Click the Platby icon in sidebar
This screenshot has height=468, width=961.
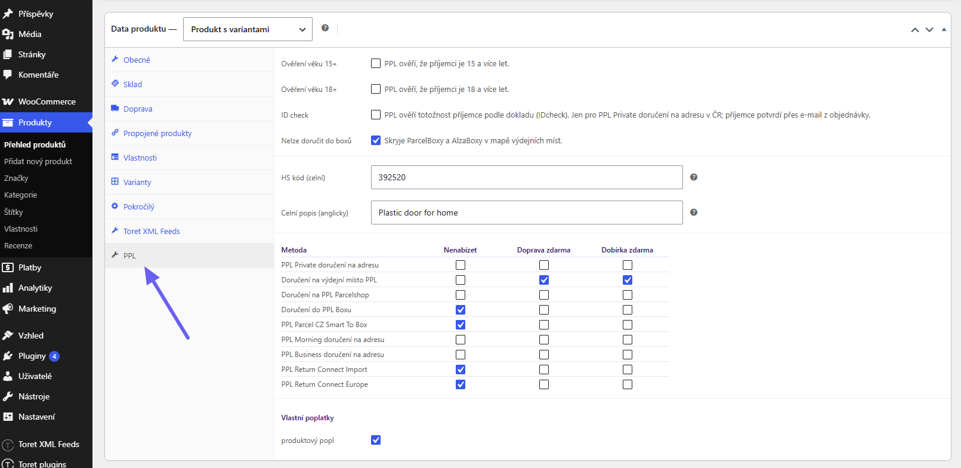(x=8, y=267)
